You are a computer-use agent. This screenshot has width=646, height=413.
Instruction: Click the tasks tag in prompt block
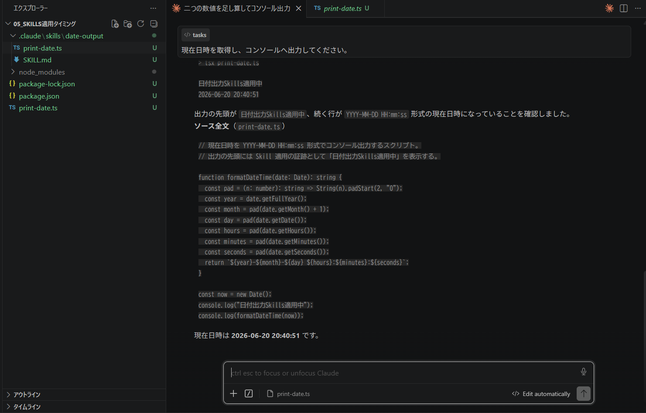click(x=195, y=35)
